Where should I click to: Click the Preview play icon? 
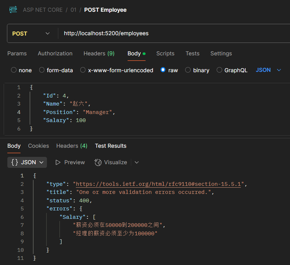pyautogui.click(x=58, y=162)
